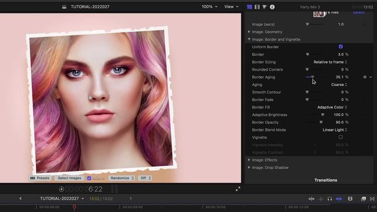
Task: Click the red playhead marker in the timeline ruler
Action: (x=74, y=207)
